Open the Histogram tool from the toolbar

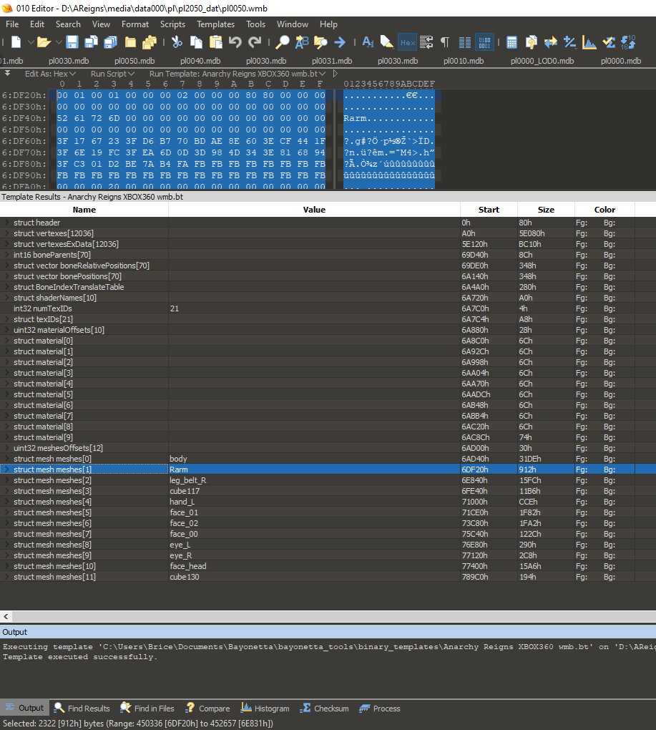click(588, 42)
